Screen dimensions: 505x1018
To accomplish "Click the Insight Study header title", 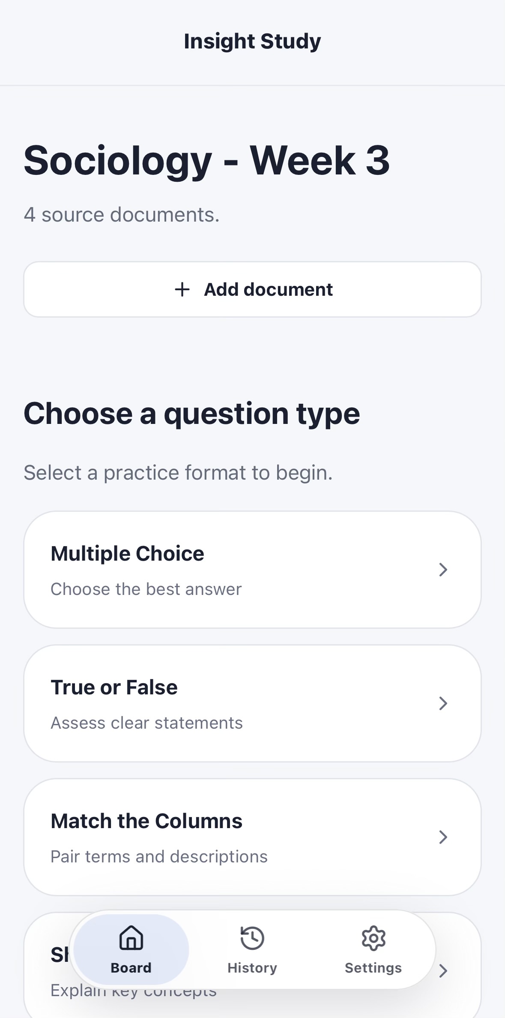I will click(x=252, y=42).
